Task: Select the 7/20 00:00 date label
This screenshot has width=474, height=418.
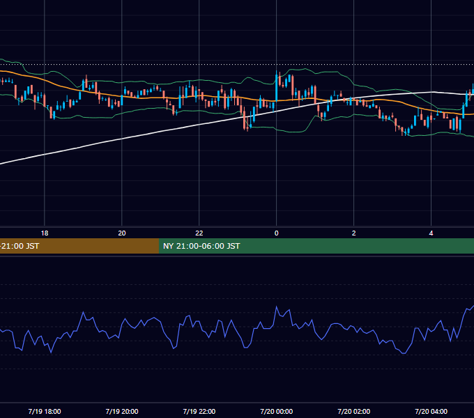Action: tap(277, 411)
